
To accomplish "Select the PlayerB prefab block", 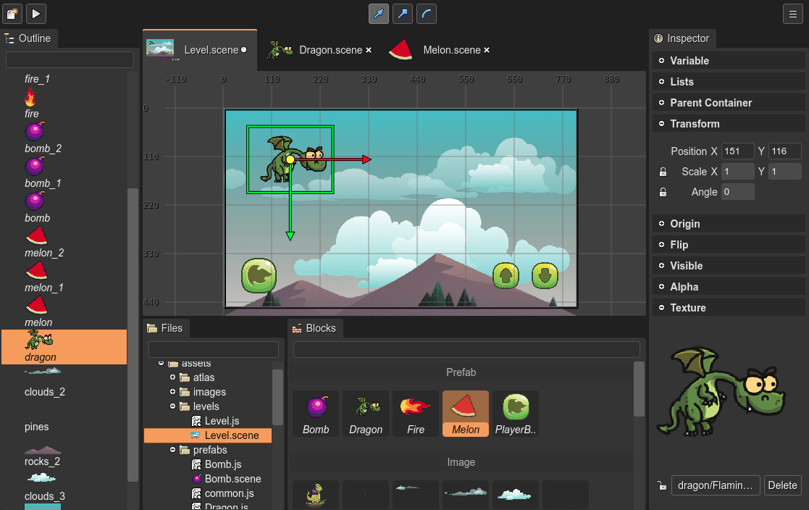I will coord(515,413).
